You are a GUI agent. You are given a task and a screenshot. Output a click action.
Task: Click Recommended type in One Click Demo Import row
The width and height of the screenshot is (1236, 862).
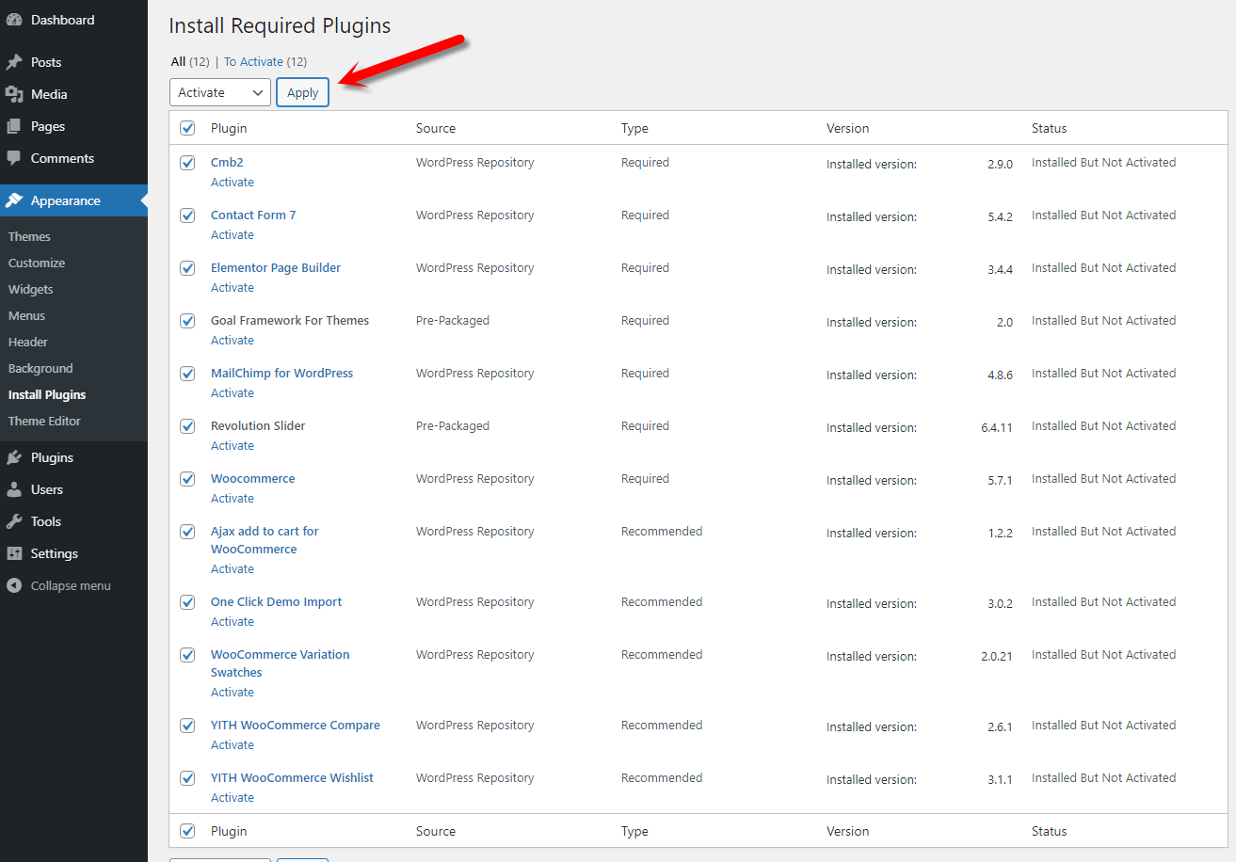pos(662,602)
